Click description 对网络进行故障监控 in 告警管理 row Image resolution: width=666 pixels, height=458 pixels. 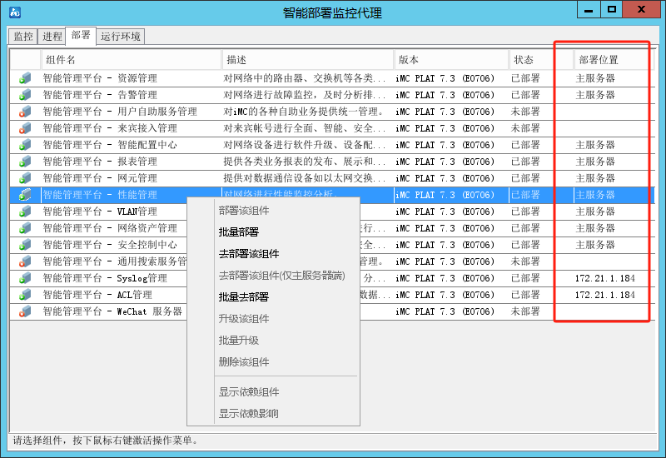[305, 95]
